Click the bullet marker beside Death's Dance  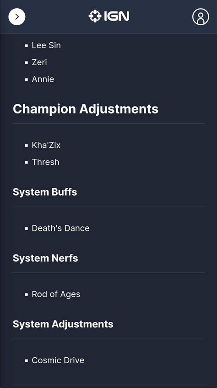click(x=27, y=228)
